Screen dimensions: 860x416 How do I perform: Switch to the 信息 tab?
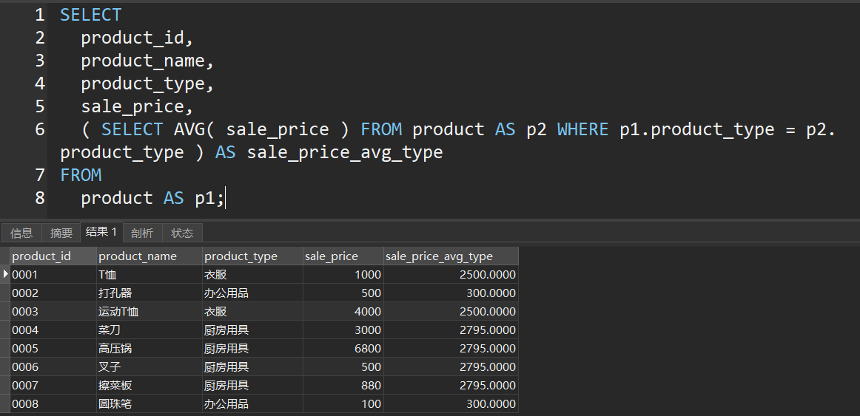pos(21,233)
